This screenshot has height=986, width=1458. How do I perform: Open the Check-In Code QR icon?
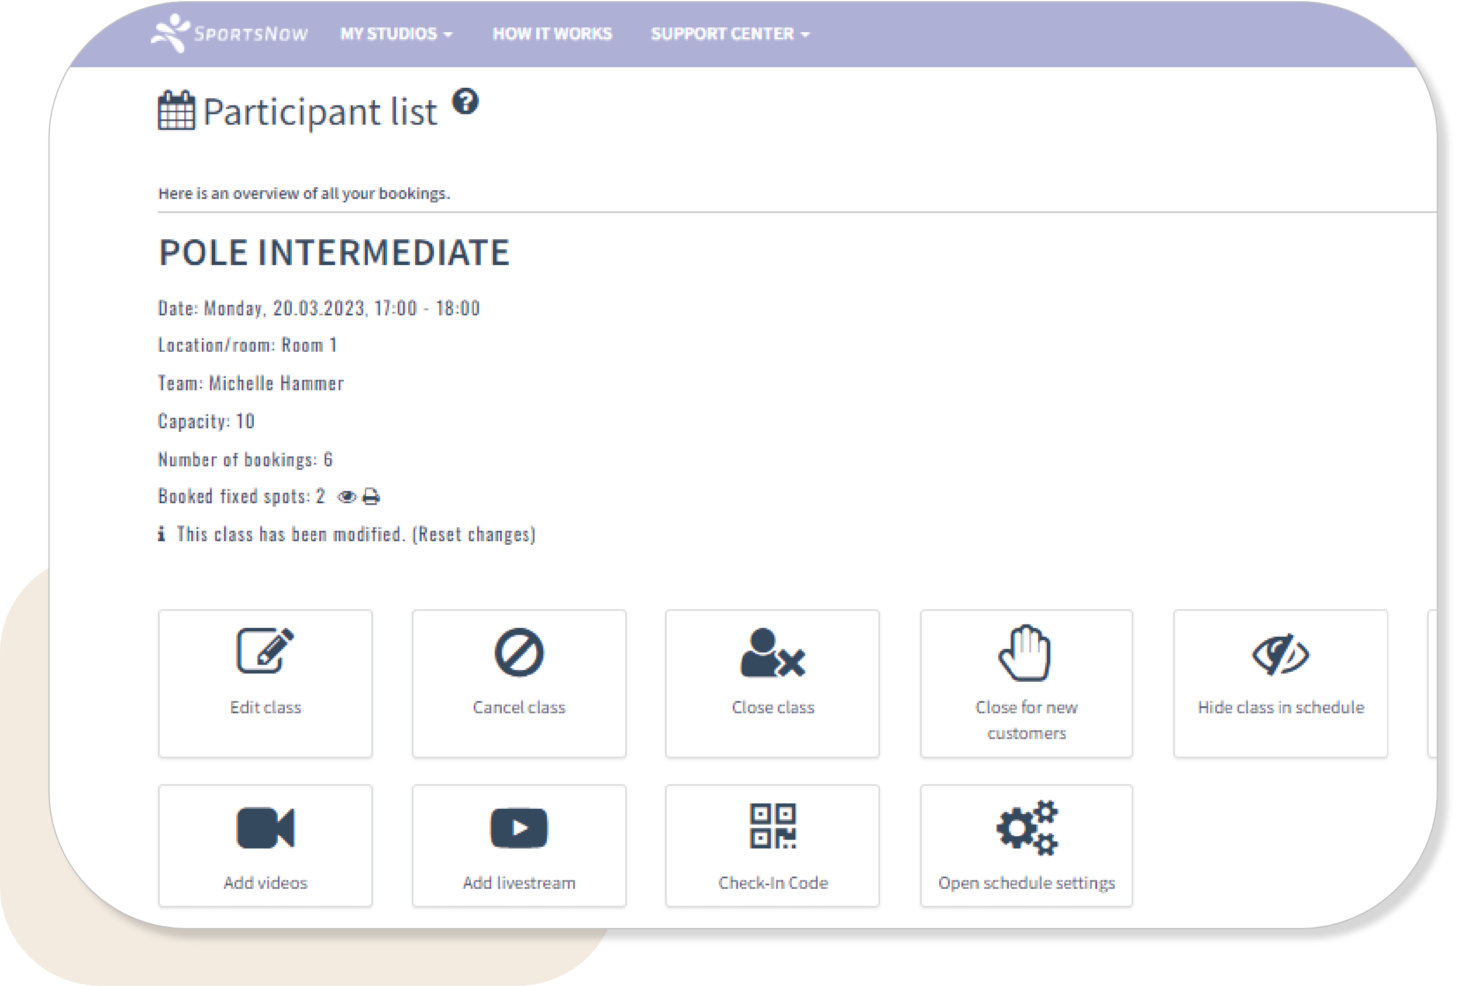(773, 826)
